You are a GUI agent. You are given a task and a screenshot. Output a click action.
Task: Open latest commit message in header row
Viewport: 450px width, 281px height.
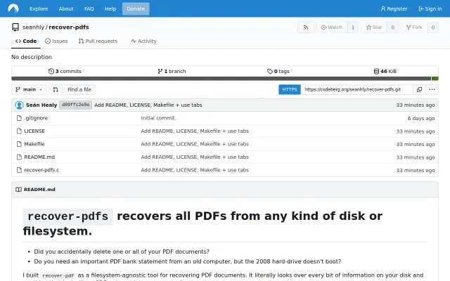click(148, 105)
